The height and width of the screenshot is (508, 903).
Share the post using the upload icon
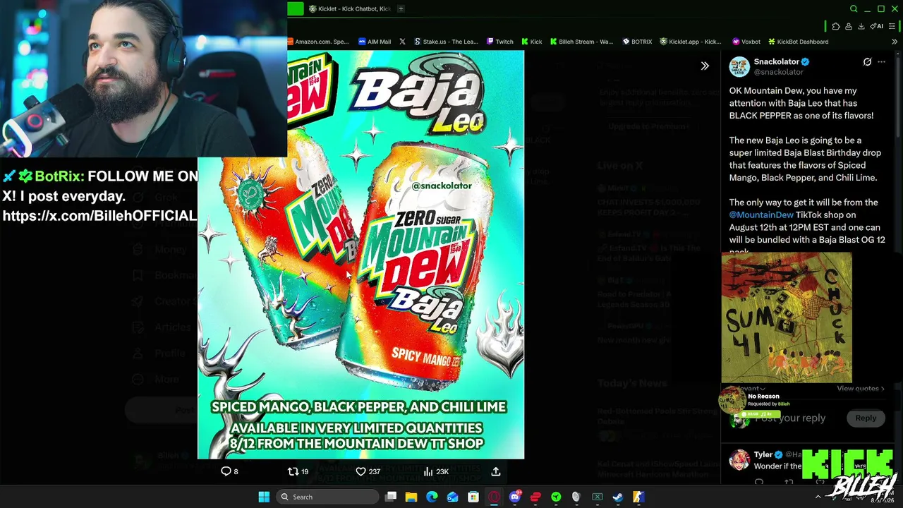pyautogui.click(x=496, y=471)
